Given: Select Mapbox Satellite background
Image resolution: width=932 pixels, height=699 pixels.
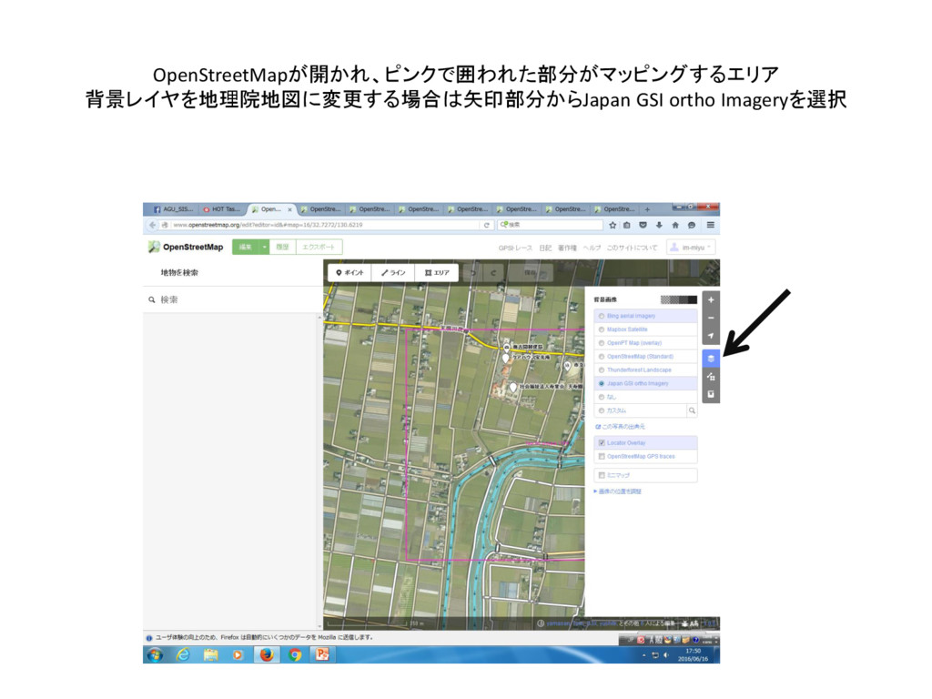Looking at the screenshot, I should tap(645, 329).
